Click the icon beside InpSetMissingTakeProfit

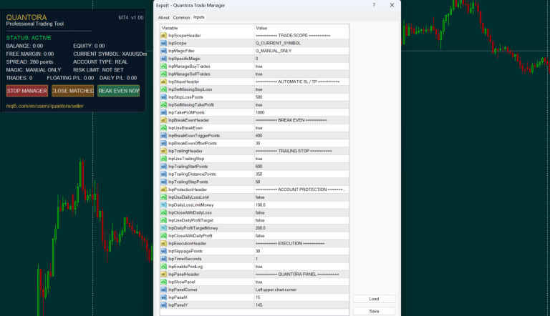[163, 105]
